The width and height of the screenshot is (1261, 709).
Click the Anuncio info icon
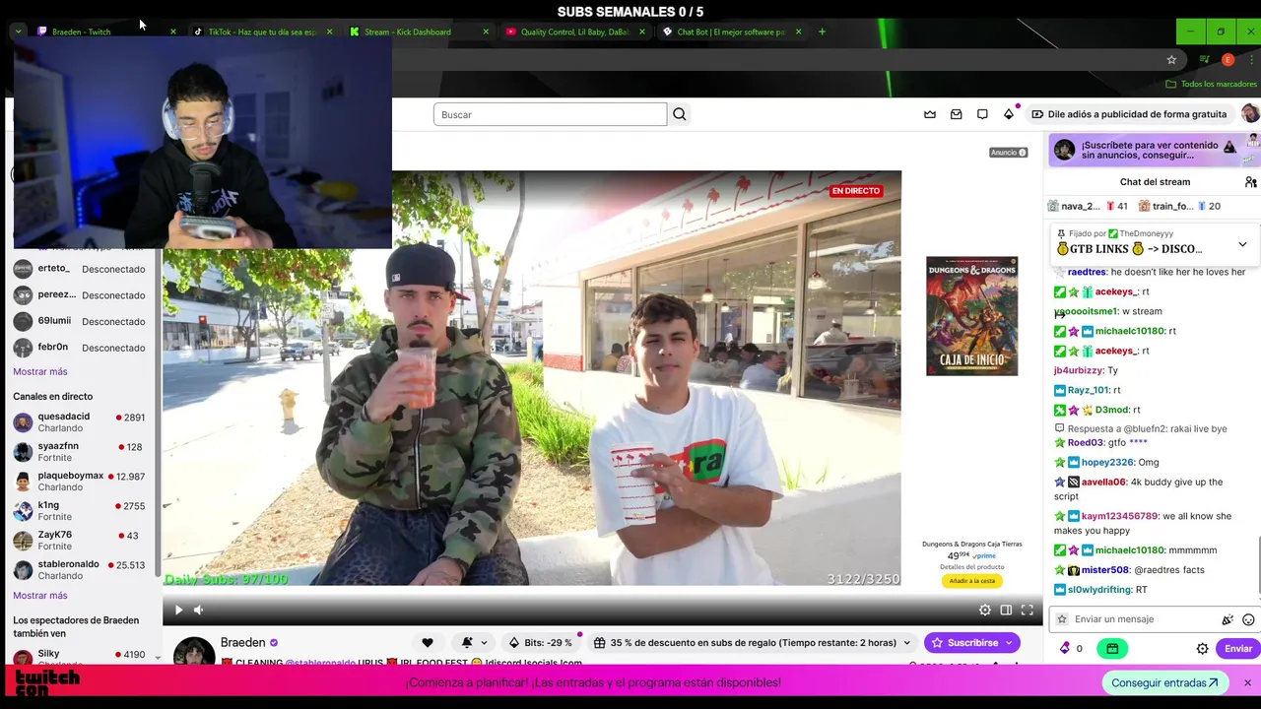click(x=1022, y=153)
